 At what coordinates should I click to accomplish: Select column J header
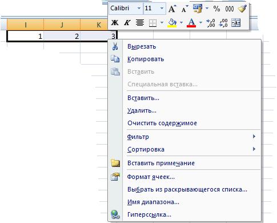pyautogui.click(x=62, y=25)
